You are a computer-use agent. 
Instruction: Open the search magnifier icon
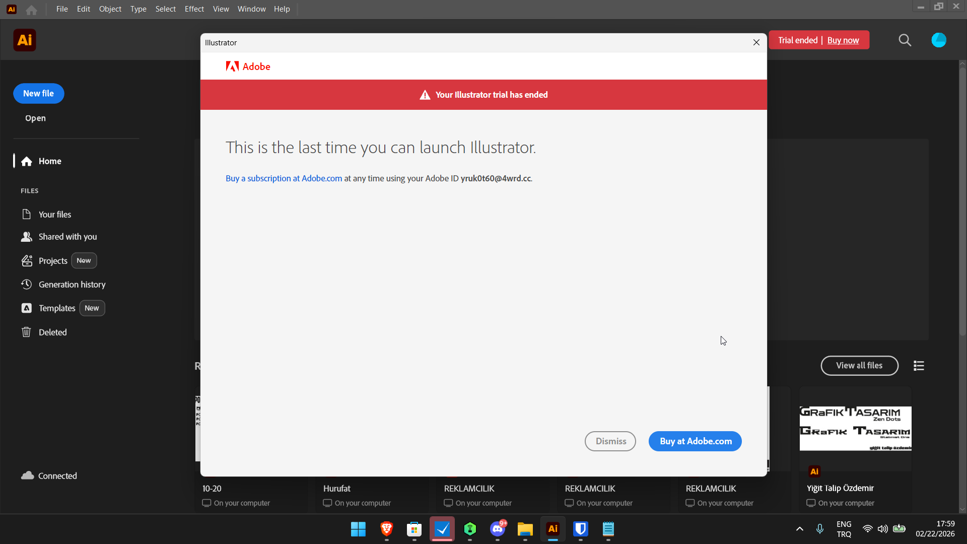(905, 40)
